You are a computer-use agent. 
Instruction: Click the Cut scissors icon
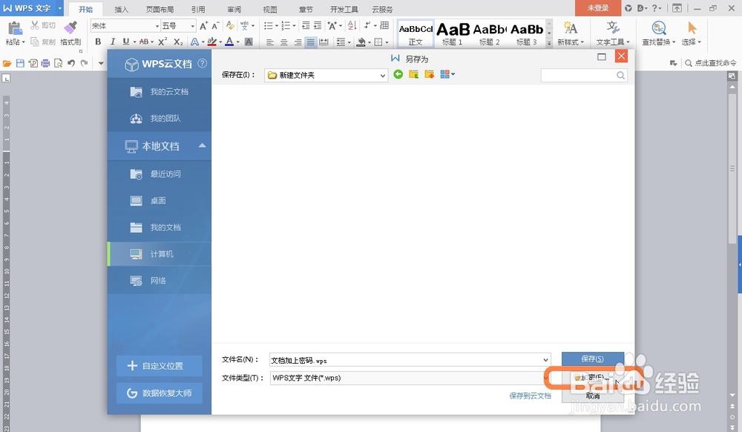[x=35, y=25]
